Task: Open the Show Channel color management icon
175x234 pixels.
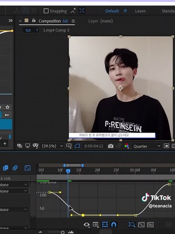Action: pyautogui.click(x=127, y=146)
